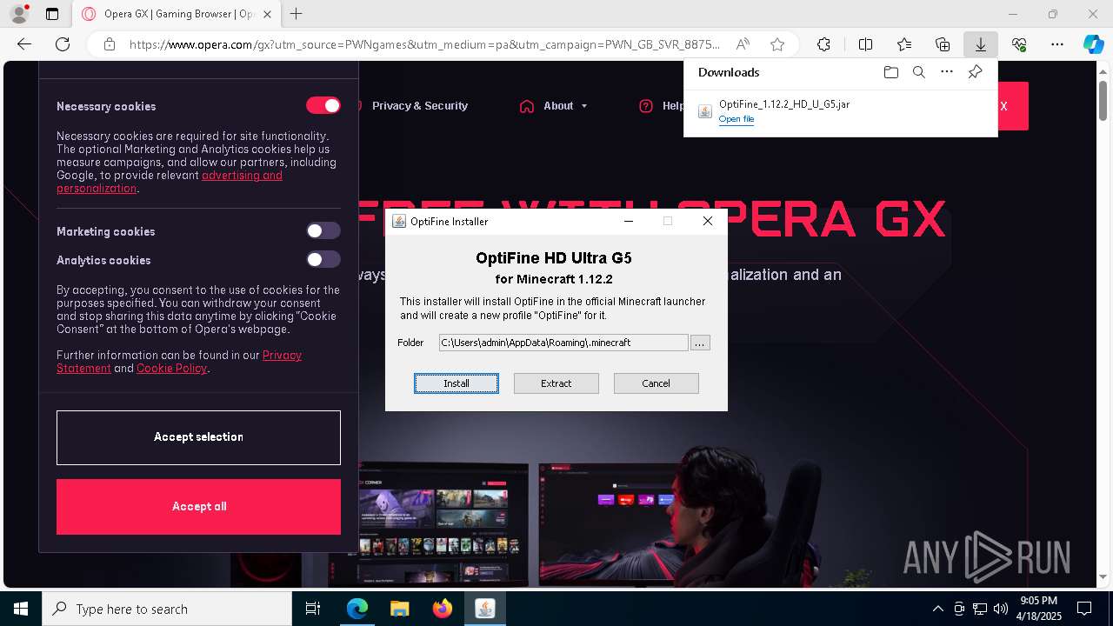The image size is (1113, 626).
Task: Open the read aloud icon
Action: pyautogui.click(x=743, y=44)
